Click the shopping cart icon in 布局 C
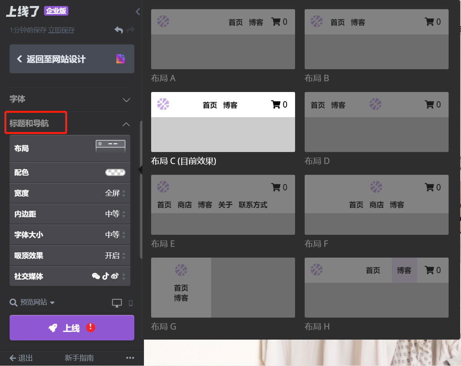This screenshot has width=461, height=366. (277, 104)
